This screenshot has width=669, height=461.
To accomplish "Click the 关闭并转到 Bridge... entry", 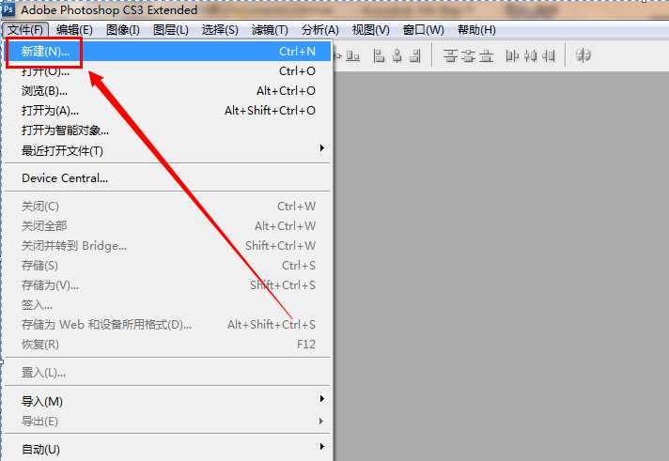I will pyautogui.click(x=168, y=246).
